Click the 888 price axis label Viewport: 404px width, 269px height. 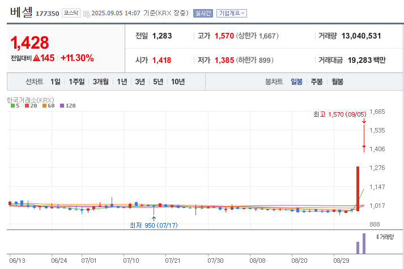pos(375,224)
